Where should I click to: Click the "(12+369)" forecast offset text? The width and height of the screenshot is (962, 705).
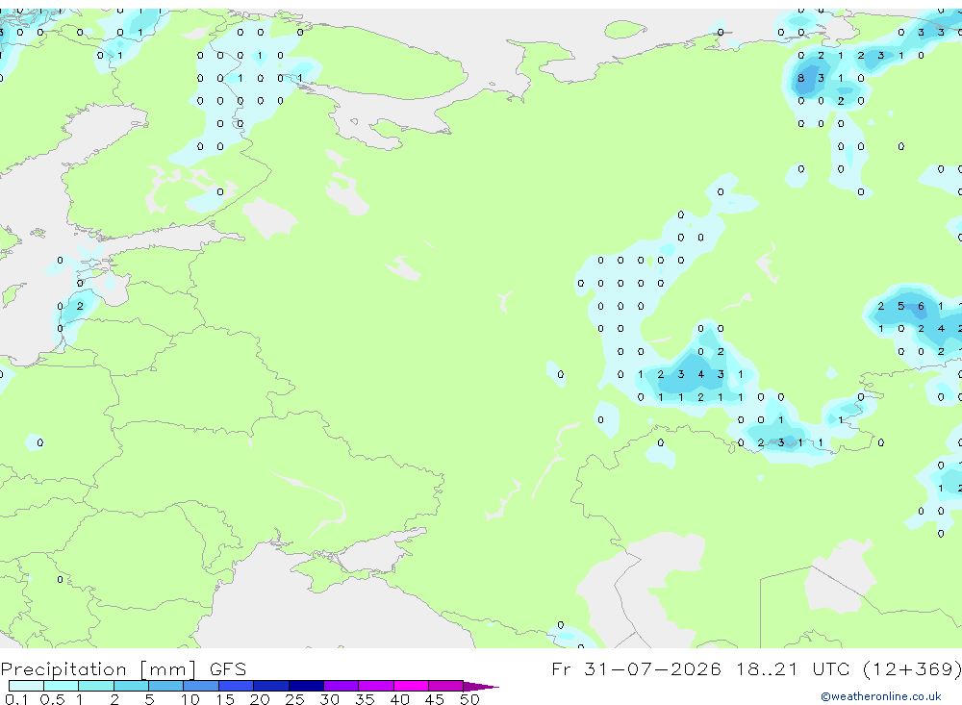coord(912,668)
